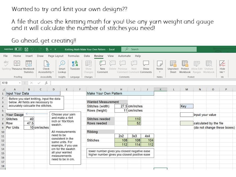Click the Show Comments icon
The height and width of the screenshot is (177, 236).
click(146, 63)
